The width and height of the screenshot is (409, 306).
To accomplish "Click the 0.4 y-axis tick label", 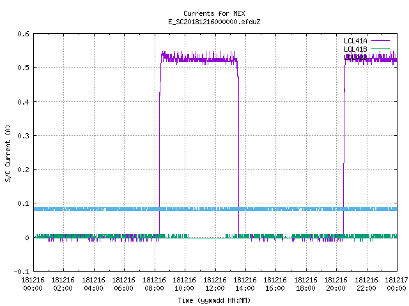I will point(23,102).
